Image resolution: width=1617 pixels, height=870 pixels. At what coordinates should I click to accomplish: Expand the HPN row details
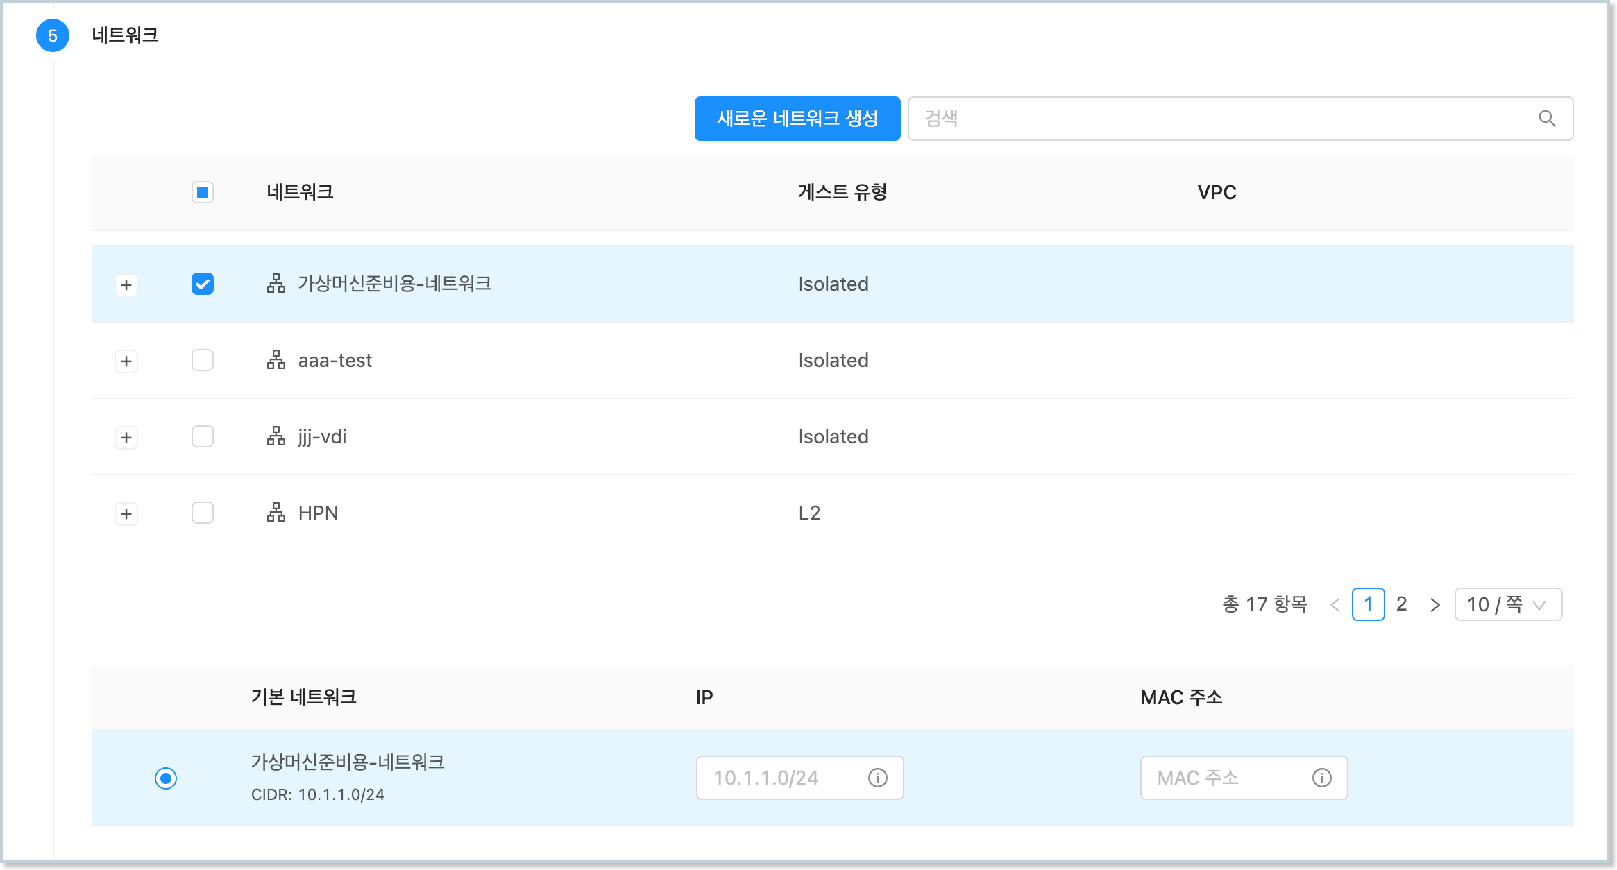click(x=126, y=514)
